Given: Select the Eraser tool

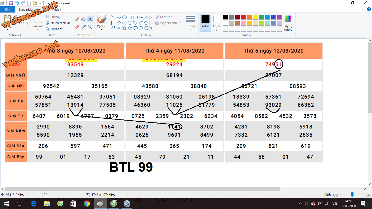Looking at the screenshot, I should tap(77, 27).
